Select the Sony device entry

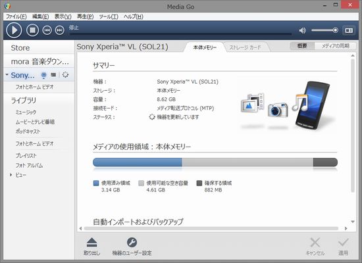tap(22, 75)
